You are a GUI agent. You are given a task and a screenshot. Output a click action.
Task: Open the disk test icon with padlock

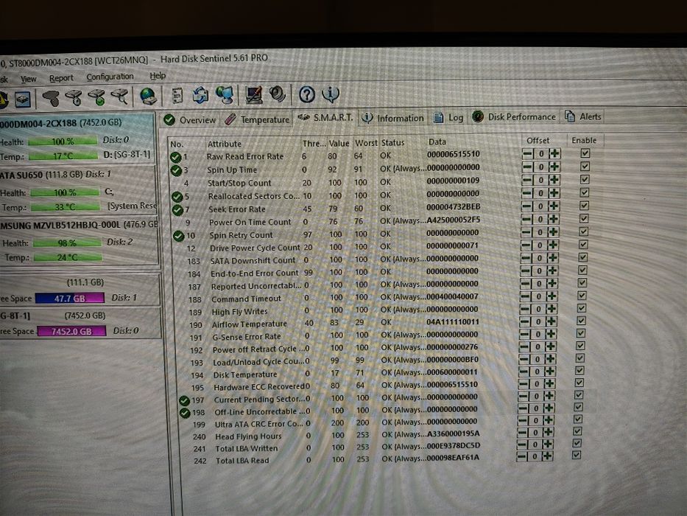[74, 97]
